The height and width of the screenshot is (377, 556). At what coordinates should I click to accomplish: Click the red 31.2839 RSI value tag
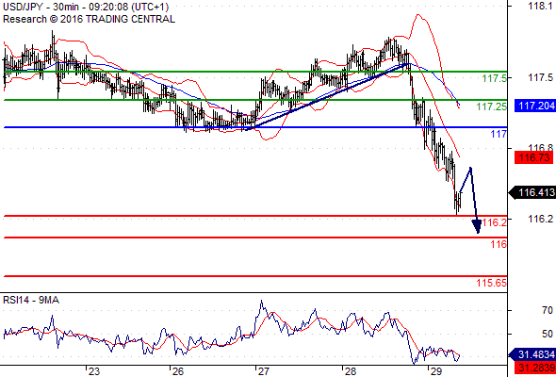pyautogui.click(x=535, y=368)
